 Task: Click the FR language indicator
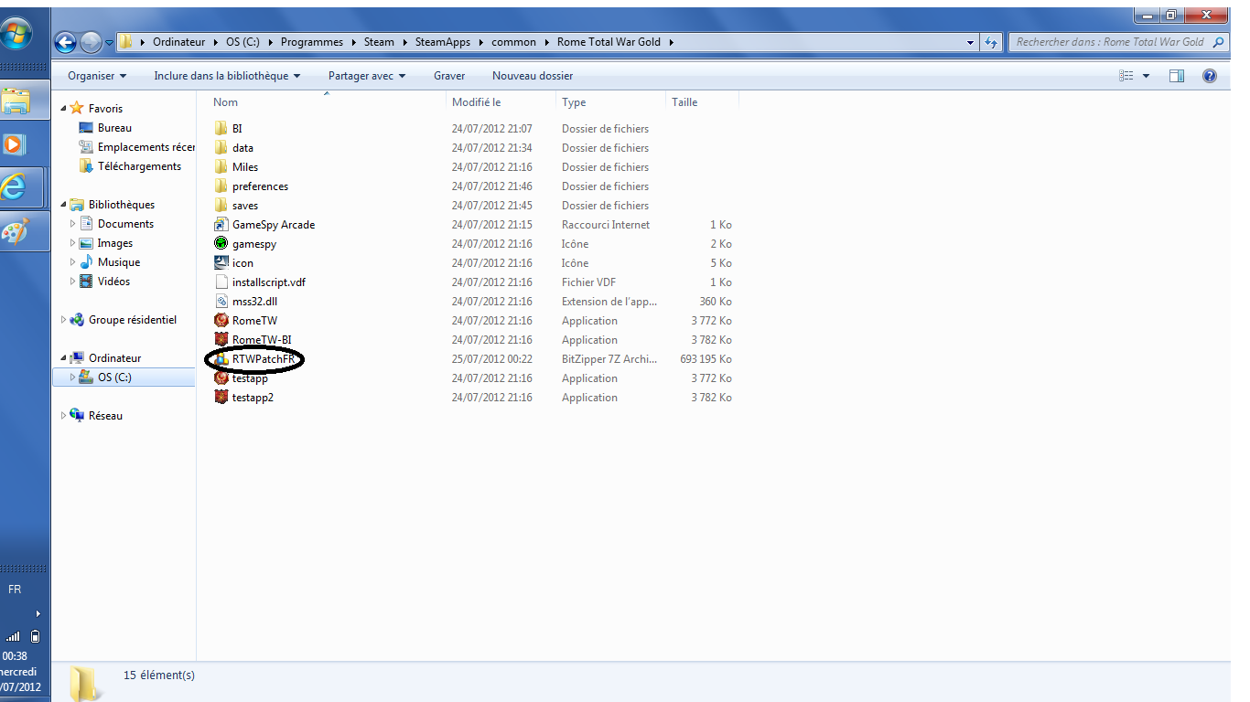click(x=15, y=590)
